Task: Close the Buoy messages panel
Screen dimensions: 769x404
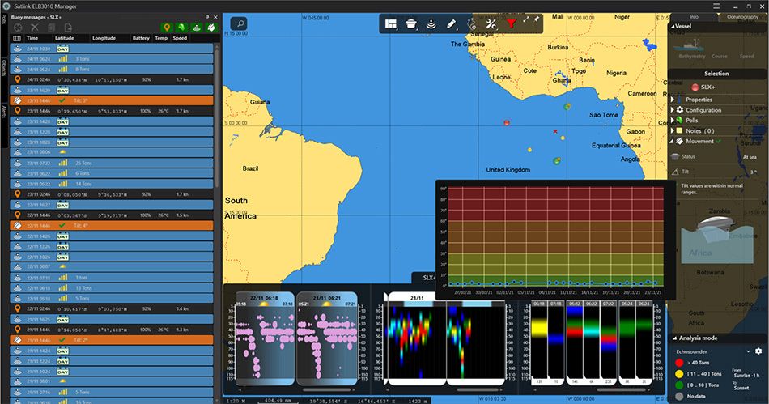Action: pyautogui.click(x=215, y=16)
